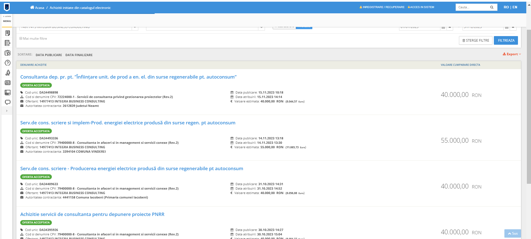Screen dimensions: 531x239
Task: Click hierarchy icon beside CPV 72224000-1
Action: [x=22, y=97]
